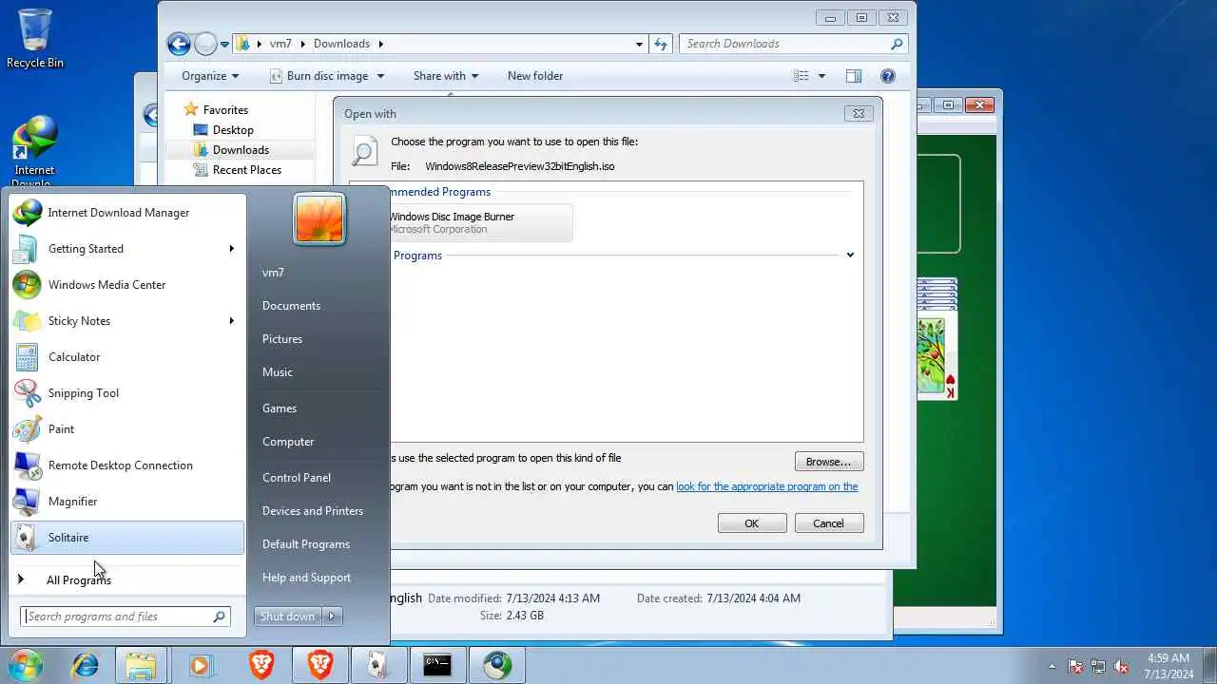
Task: Click Cancel in Open with dialog
Action: 828,523
